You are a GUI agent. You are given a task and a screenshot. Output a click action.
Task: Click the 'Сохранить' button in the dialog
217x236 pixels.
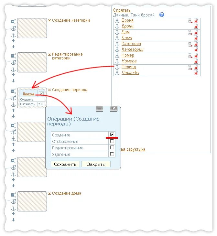coord(65,164)
